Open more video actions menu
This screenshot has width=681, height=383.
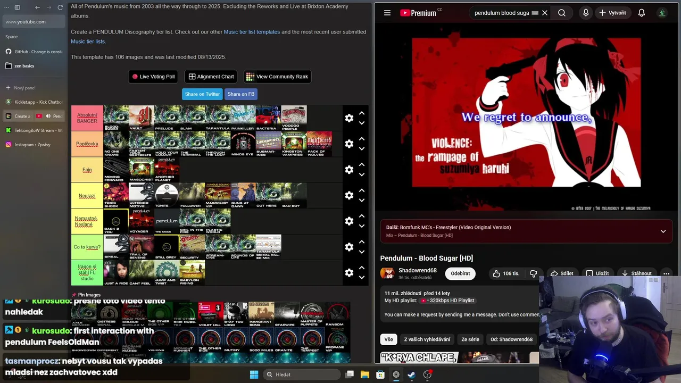click(x=666, y=273)
